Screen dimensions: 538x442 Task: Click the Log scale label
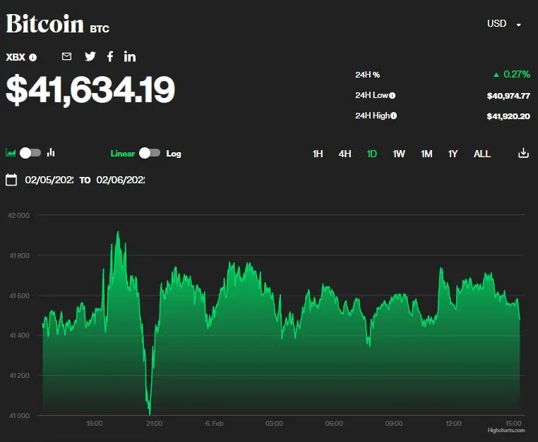pyautogui.click(x=174, y=154)
